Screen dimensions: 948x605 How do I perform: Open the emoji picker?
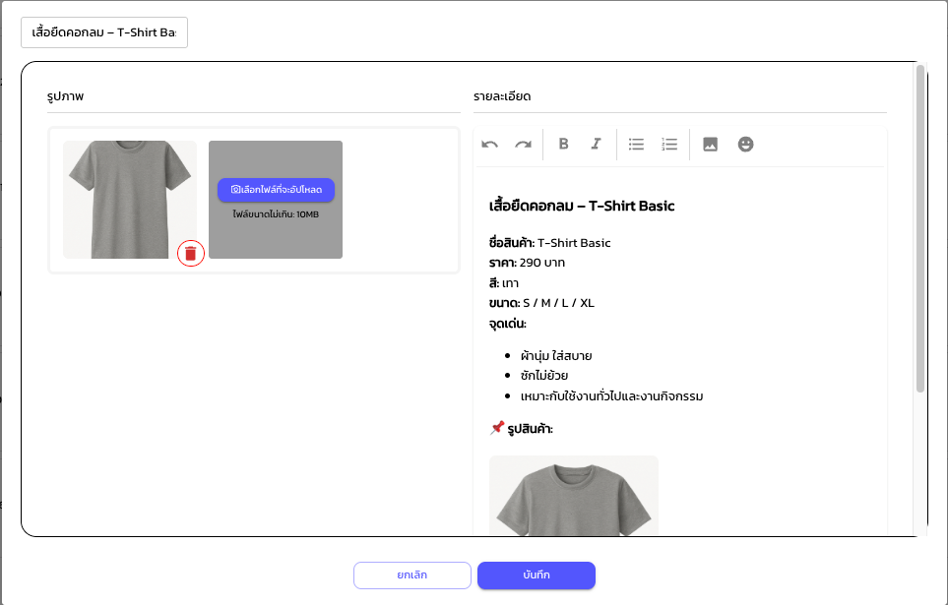point(746,145)
